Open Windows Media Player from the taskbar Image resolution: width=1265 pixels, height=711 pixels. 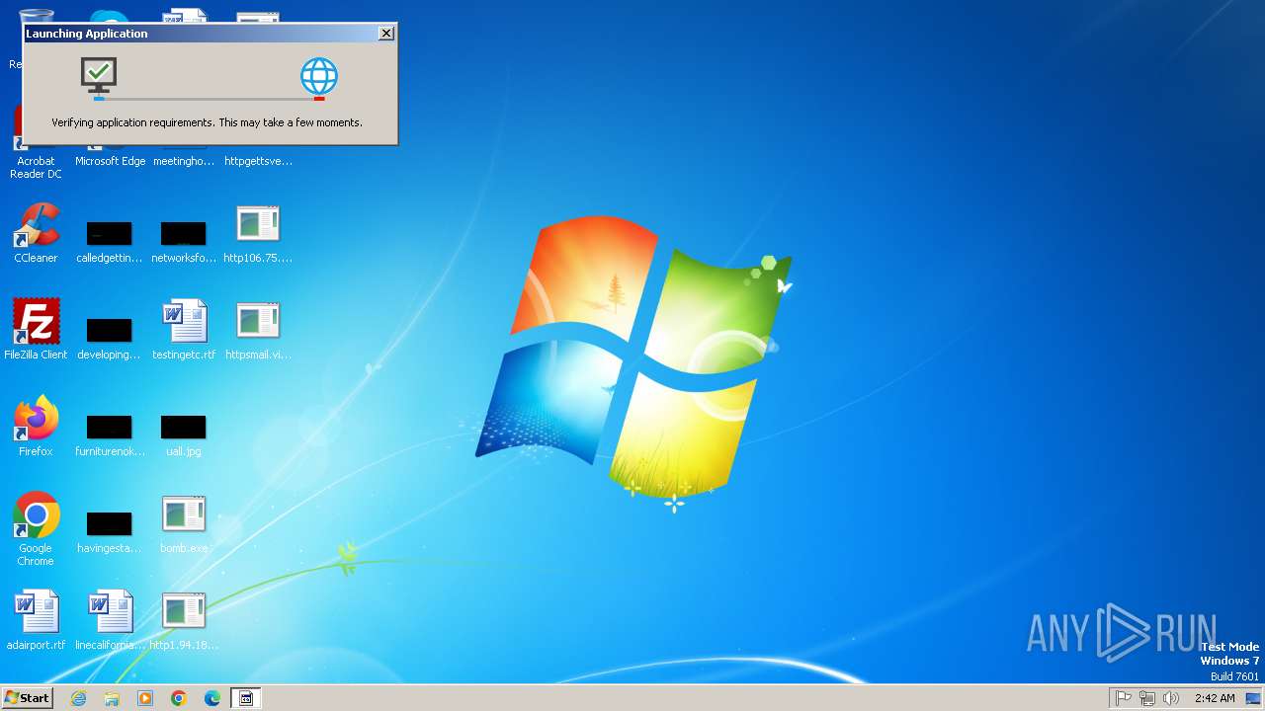click(x=145, y=698)
